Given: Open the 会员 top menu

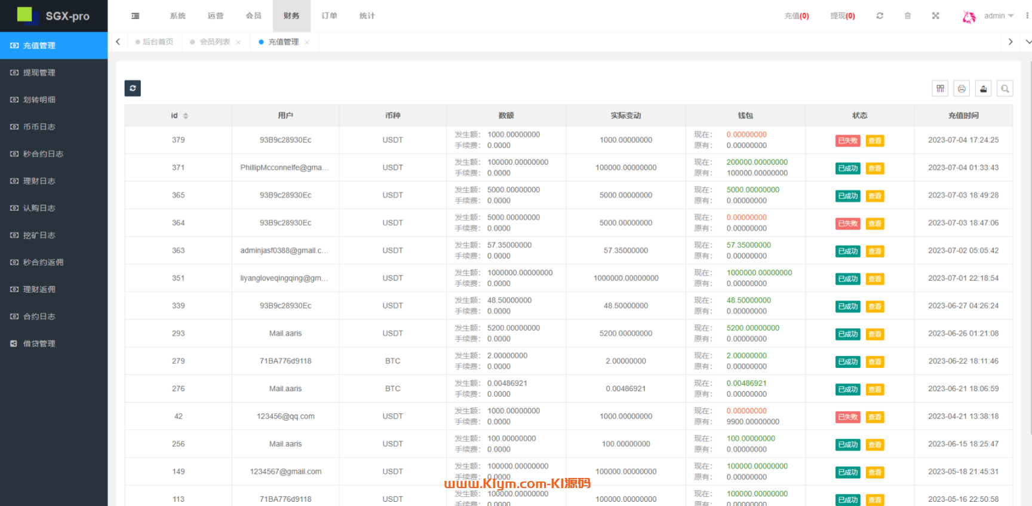Looking at the screenshot, I should tap(253, 16).
